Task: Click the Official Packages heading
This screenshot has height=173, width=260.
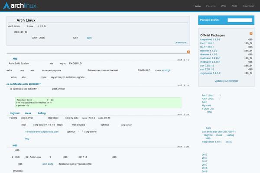Action: [x=212, y=35]
